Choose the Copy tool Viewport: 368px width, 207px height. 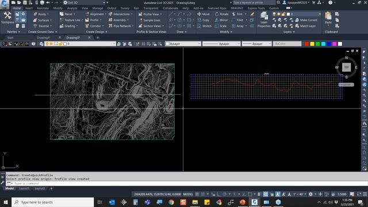(x=203, y=20)
